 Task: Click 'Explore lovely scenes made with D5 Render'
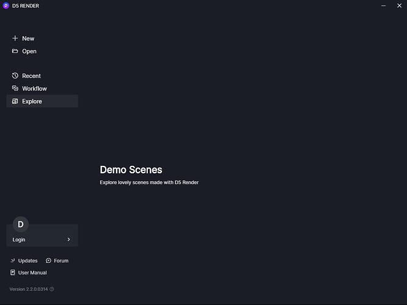(x=149, y=182)
